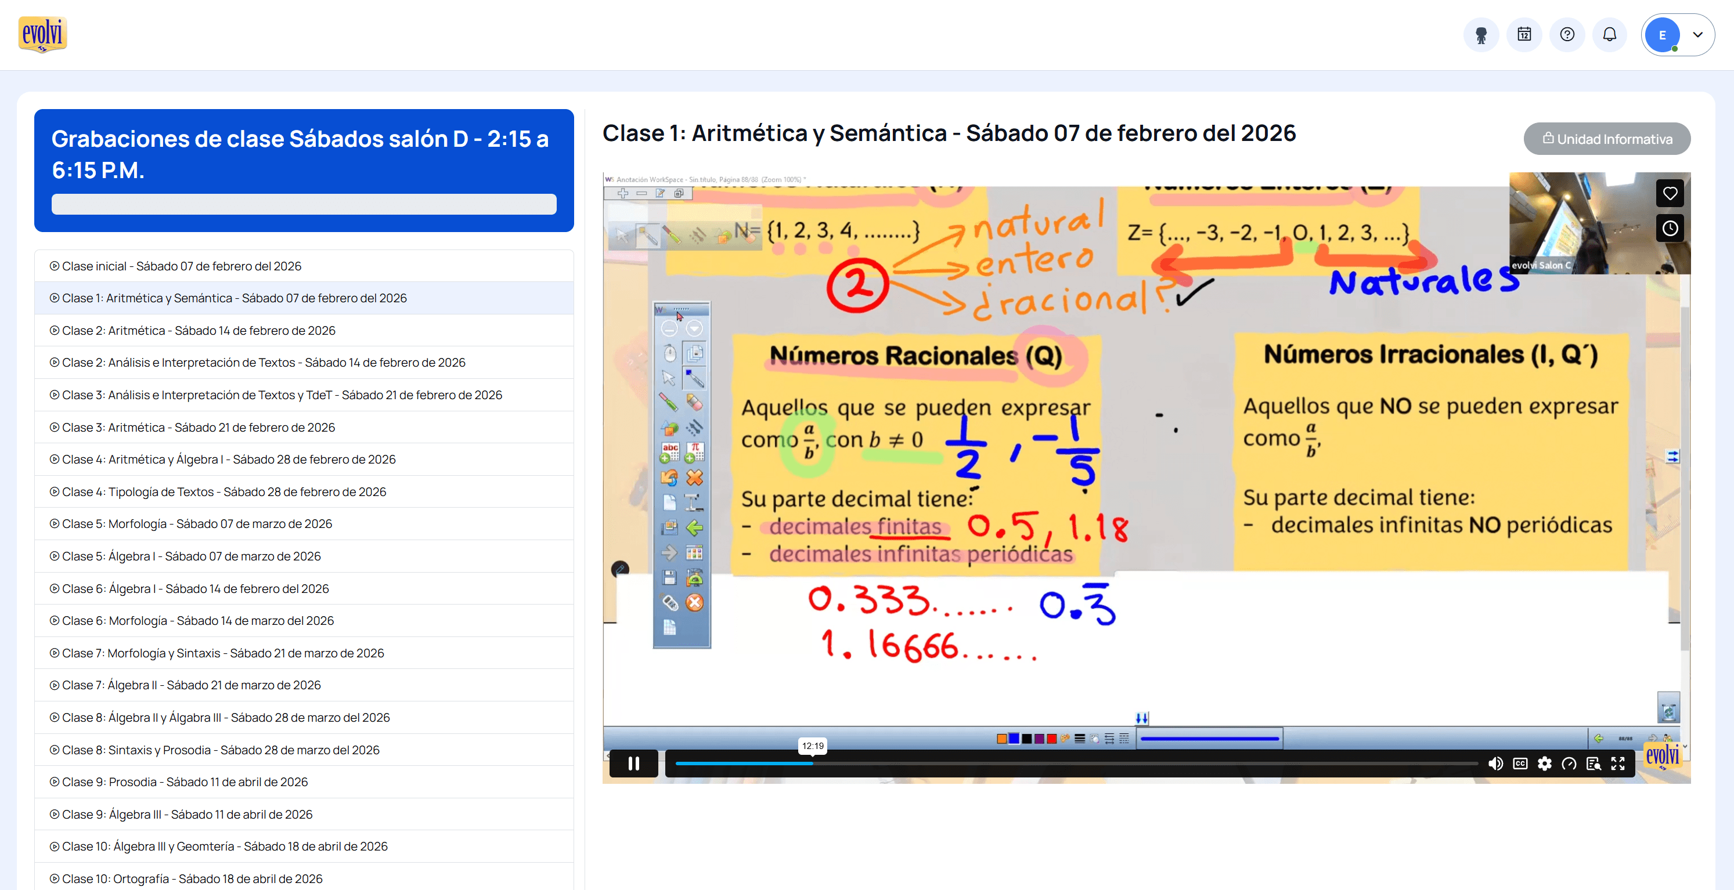Image resolution: width=1734 pixels, height=890 pixels.
Task: Open Clase inicial - Sábado 07 de febrero
Action: 304,266
